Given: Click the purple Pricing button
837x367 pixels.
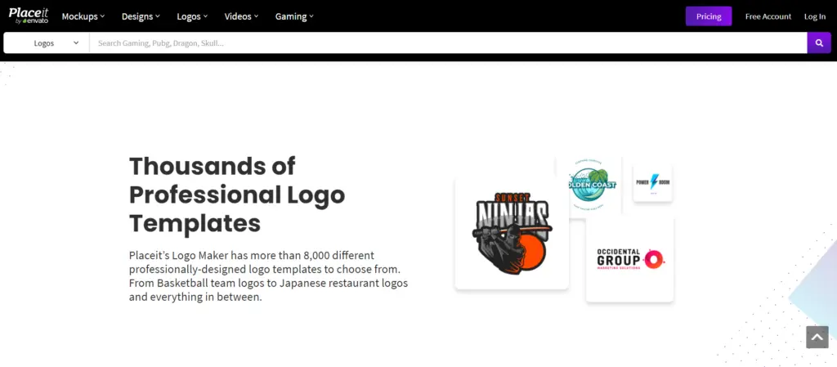Looking at the screenshot, I should (708, 16).
